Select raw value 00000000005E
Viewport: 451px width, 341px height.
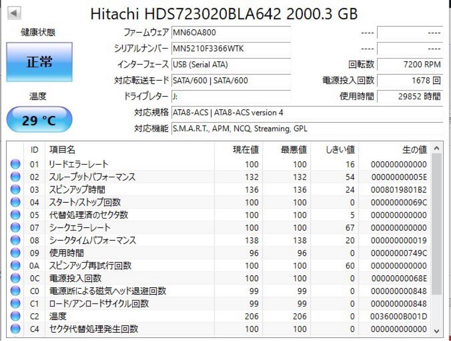(x=399, y=177)
